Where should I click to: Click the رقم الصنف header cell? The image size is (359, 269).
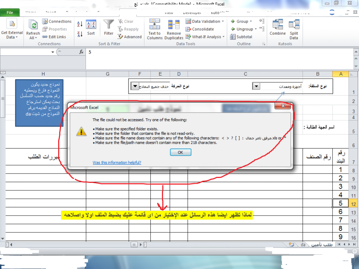click(x=318, y=157)
